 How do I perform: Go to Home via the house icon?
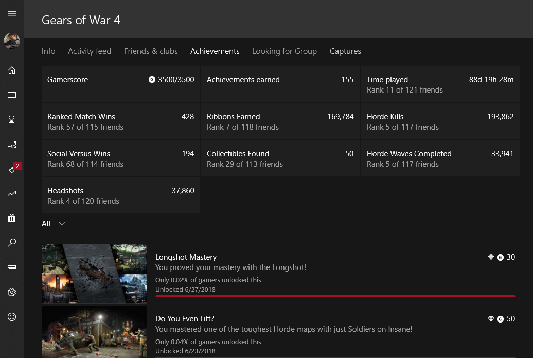tap(12, 70)
